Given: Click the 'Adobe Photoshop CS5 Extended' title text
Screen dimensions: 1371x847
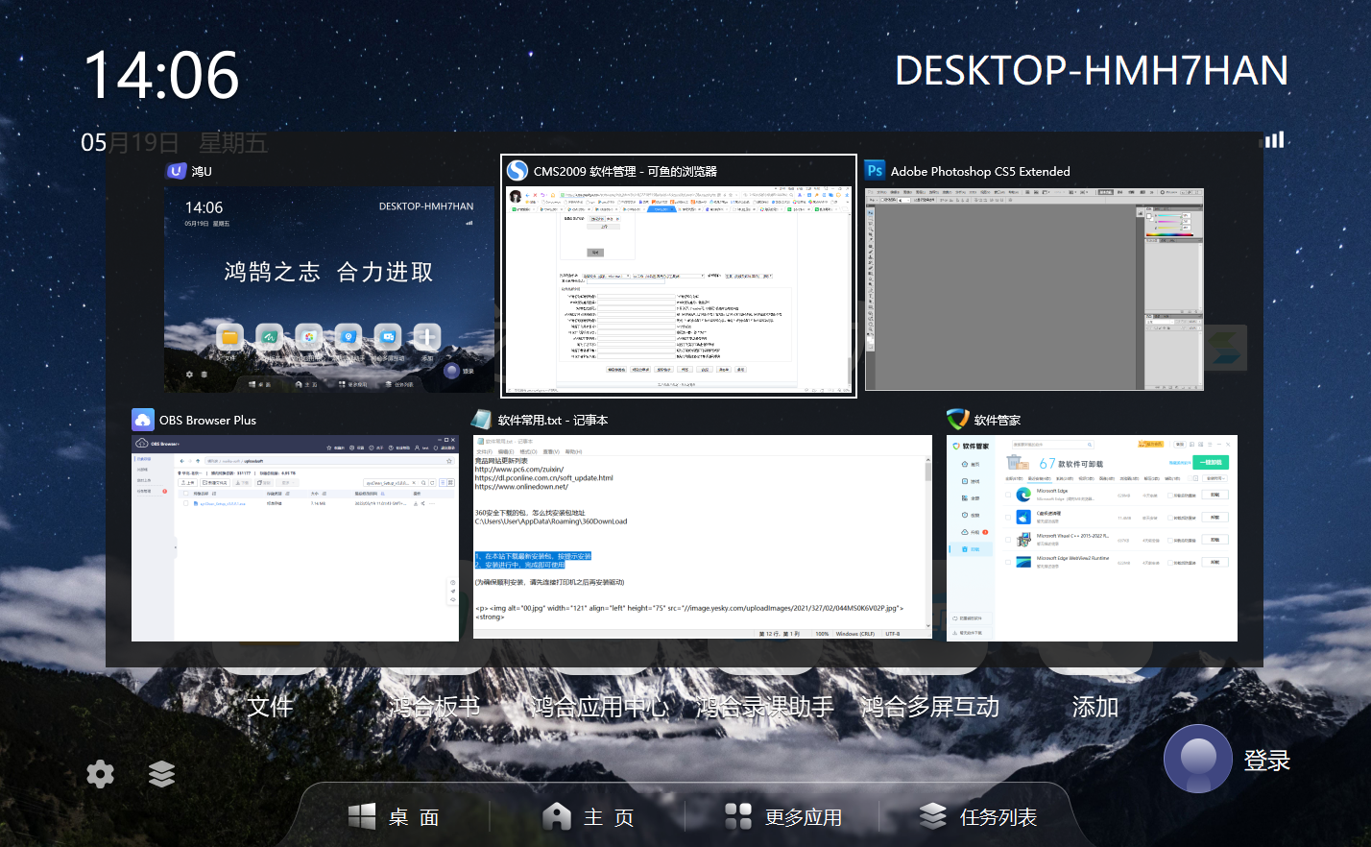Looking at the screenshot, I should 980,172.
